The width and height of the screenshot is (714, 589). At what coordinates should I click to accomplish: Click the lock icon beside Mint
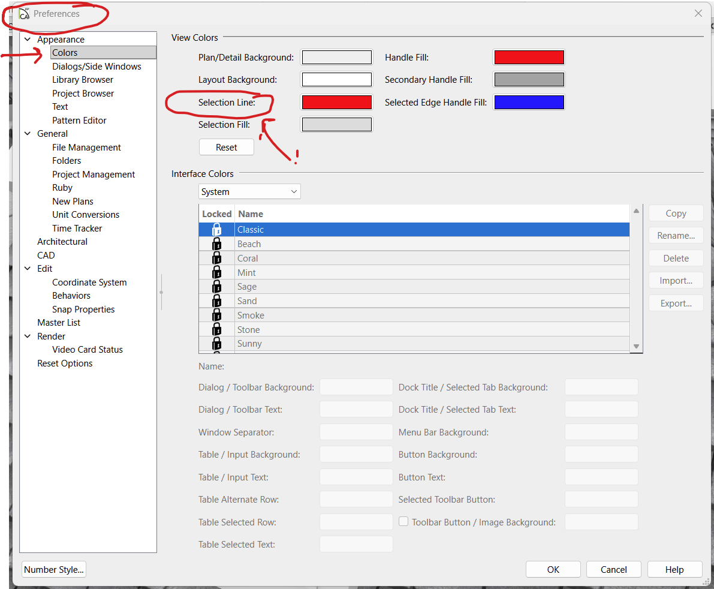pyautogui.click(x=216, y=273)
